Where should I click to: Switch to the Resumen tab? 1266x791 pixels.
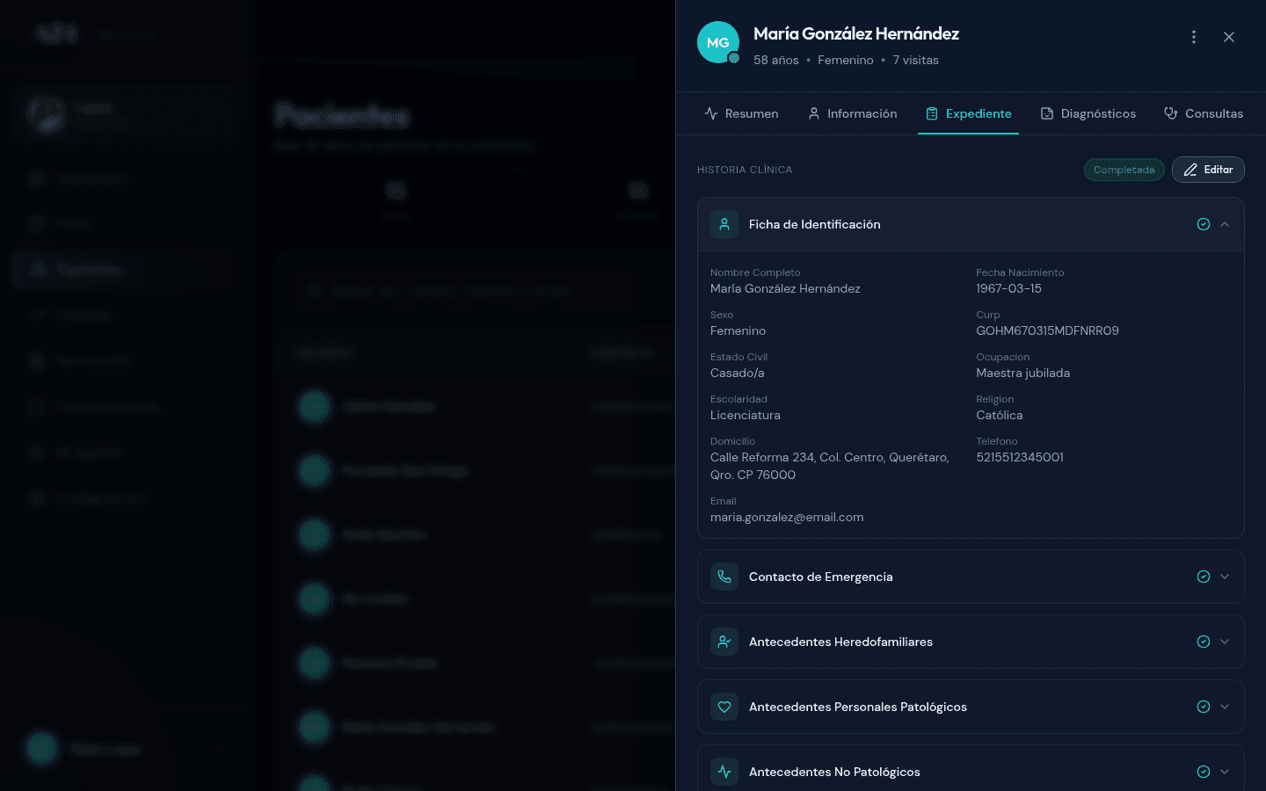pyautogui.click(x=741, y=113)
